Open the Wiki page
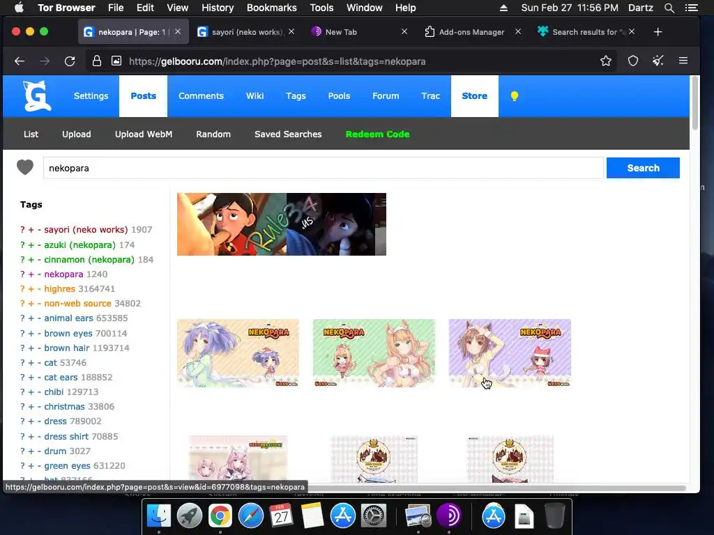 (x=255, y=96)
